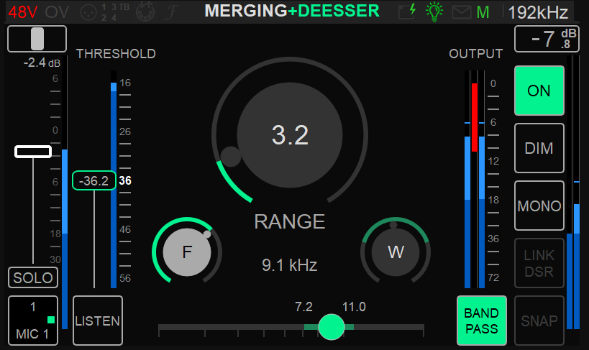Click the 48V phantom power indicator

(20, 11)
